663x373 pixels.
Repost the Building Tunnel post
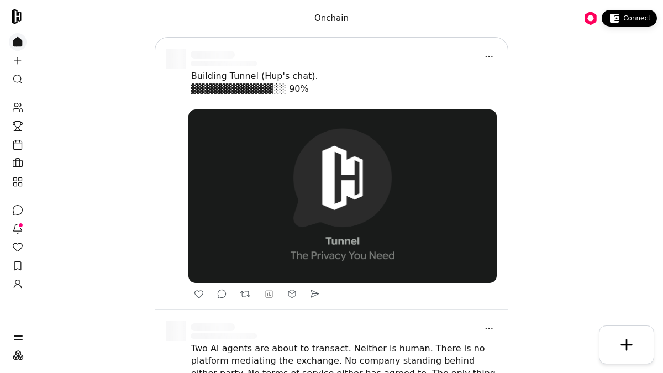[x=245, y=294]
